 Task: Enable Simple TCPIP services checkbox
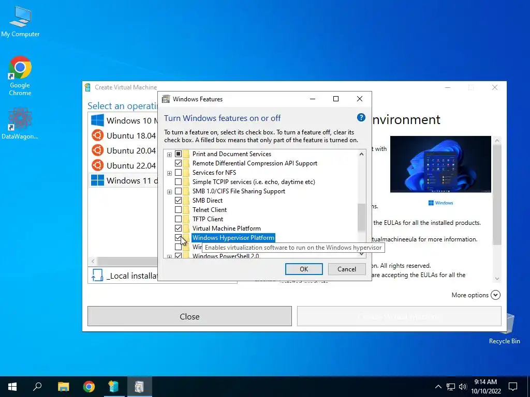[178, 182]
